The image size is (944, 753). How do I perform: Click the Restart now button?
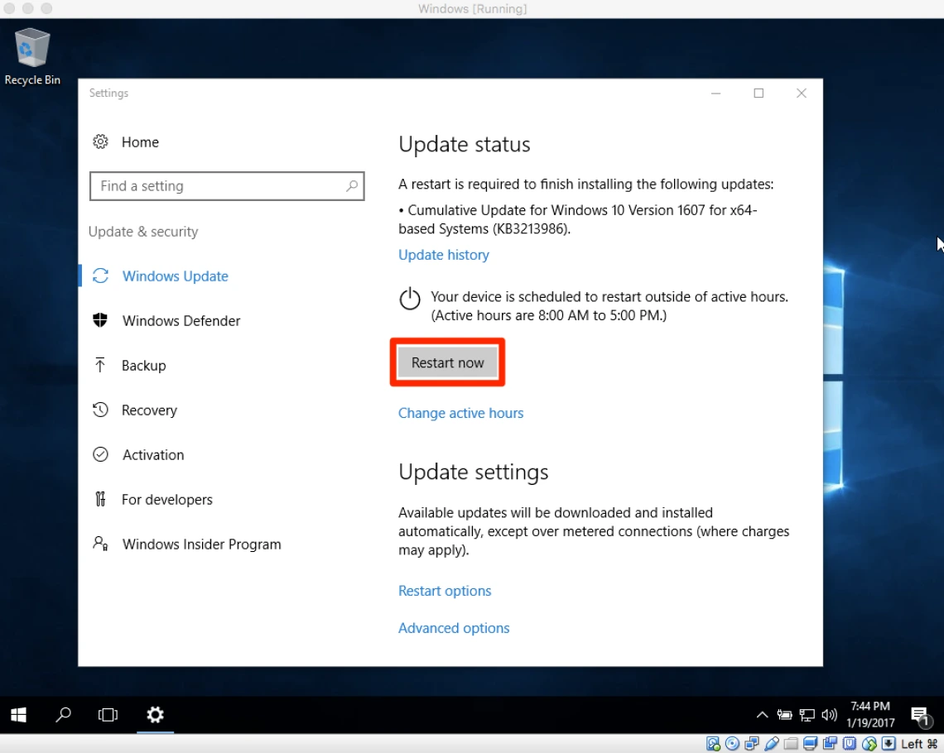click(447, 362)
